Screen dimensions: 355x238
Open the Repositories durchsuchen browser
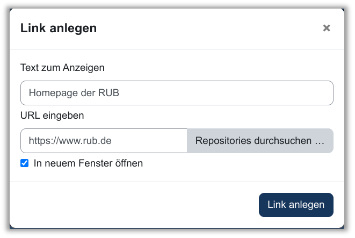point(260,141)
